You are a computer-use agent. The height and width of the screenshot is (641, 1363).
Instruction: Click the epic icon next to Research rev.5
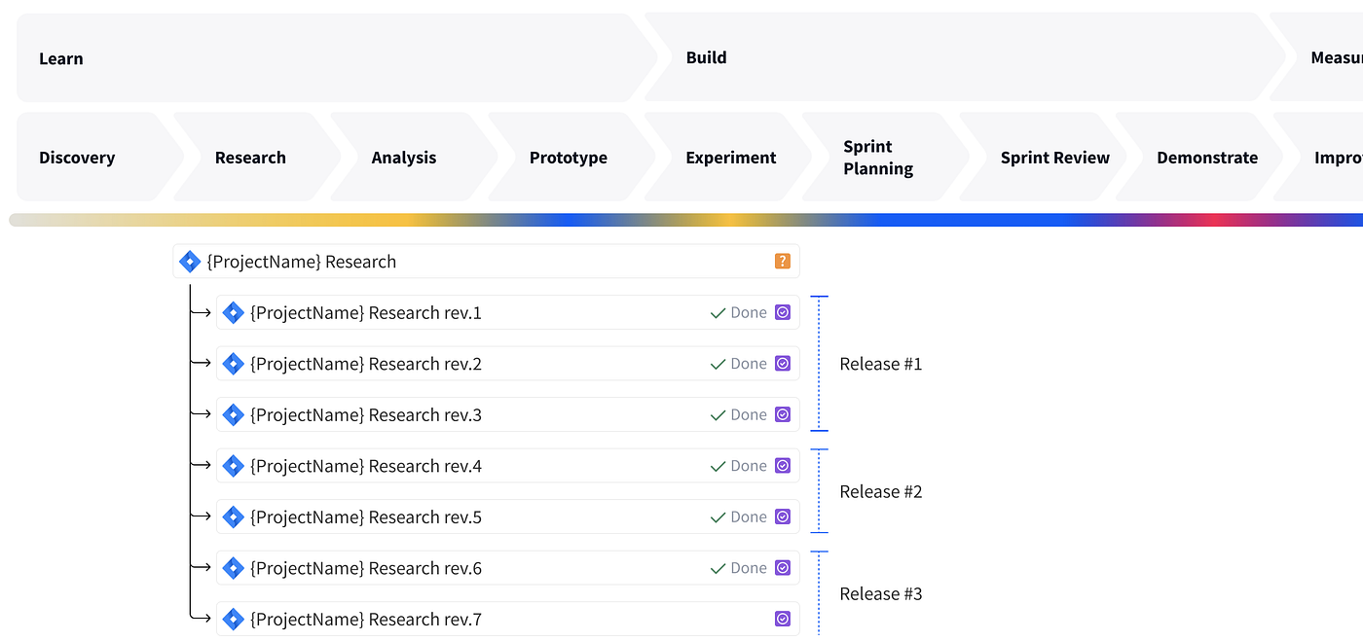click(x=233, y=516)
